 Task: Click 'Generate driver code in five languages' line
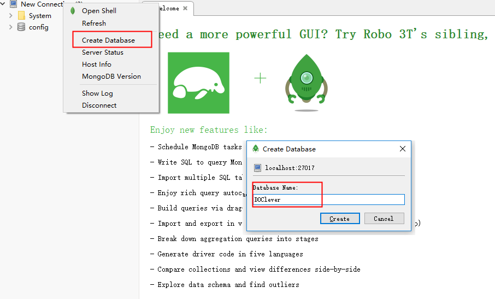[x=227, y=254]
